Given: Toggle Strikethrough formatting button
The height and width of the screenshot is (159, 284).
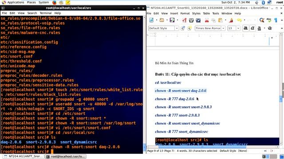Looking at the screenshot, I should tap(270, 28).
